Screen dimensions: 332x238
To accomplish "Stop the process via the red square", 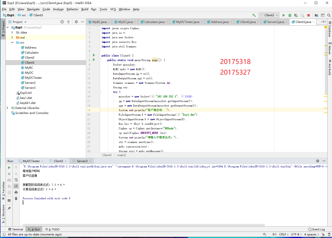I will [x=308, y=15].
